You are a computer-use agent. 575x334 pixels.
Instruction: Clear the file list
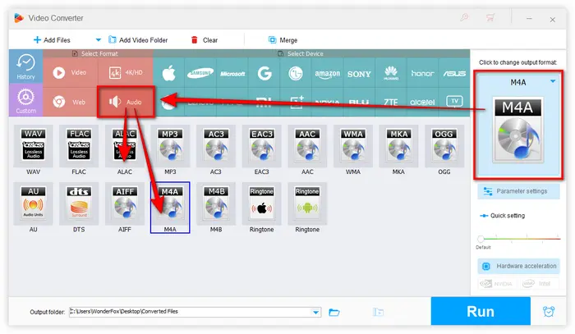click(x=205, y=40)
